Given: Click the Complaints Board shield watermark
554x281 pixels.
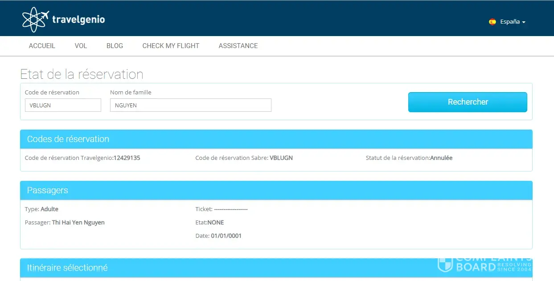Looking at the screenshot, I should point(445,265).
